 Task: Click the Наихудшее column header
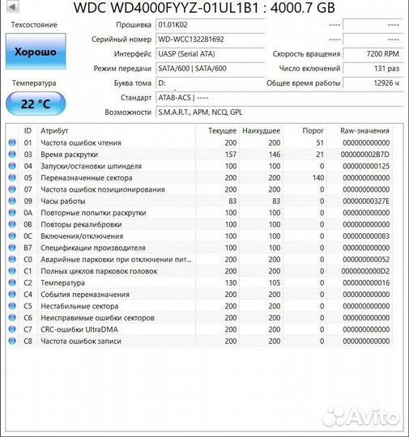click(x=261, y=131)
